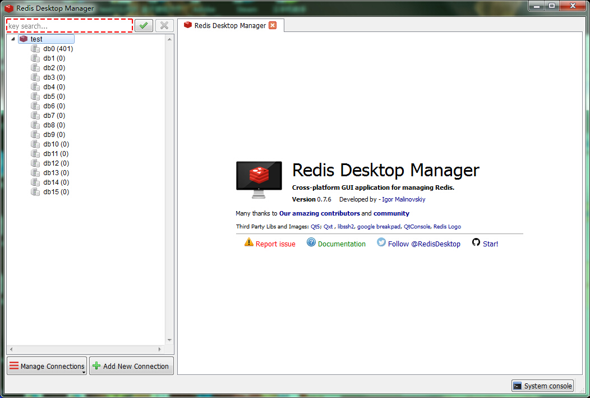590x398 pixels.
Task: Click the red Redis icon beside test
Action: [x=24, y=39]
